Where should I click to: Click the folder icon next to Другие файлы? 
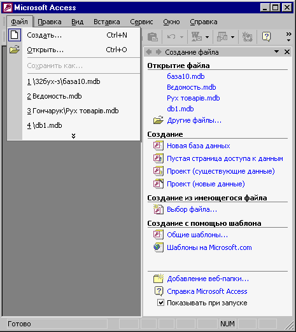click(159, 120)
